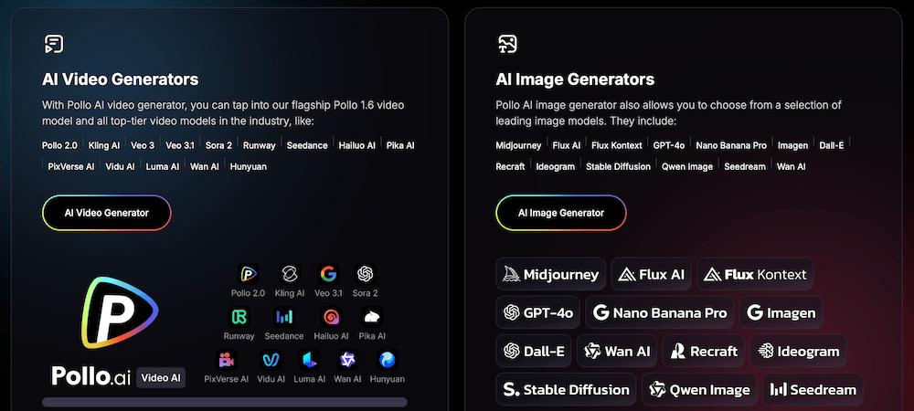This screenshot has width=914, height=411.
Task: Select the PixVerse AI camera icon
Action: tap(226, 359)
